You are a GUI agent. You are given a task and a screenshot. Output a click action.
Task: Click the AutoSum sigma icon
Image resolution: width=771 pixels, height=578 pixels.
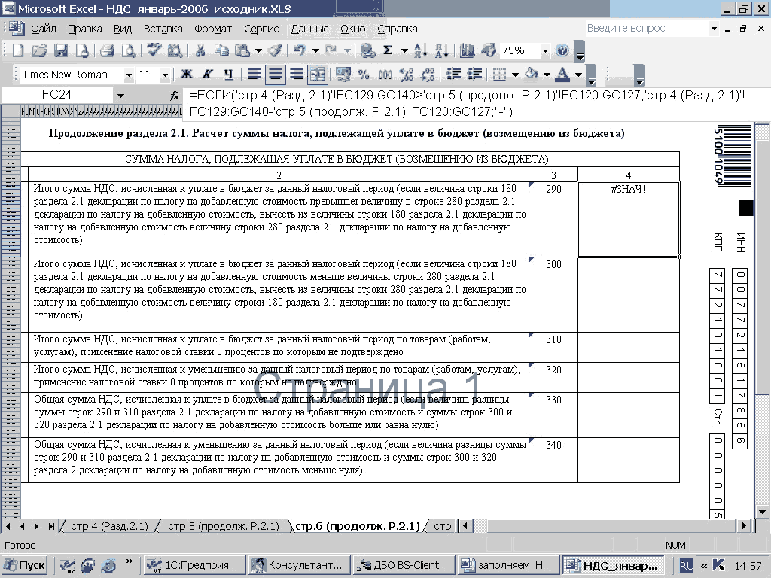388,51
